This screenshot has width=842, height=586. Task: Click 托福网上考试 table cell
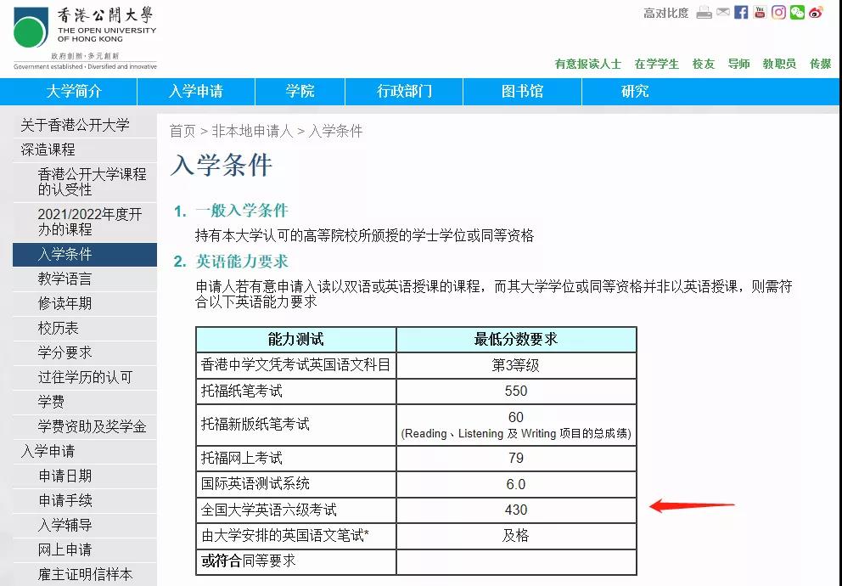pos(296,458)
